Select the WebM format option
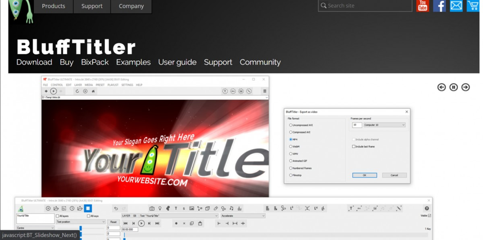Viewport: 483px width, 240px height. pyautogui.click(x=294, y=146)
